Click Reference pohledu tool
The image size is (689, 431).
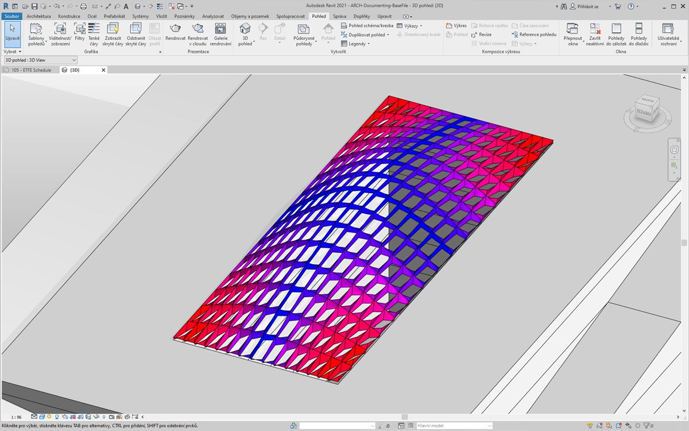tap(534, 34)
